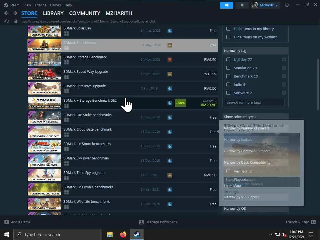Open Windows Start menu
Screen dimensions: 320x240
[x=7, y=234]
